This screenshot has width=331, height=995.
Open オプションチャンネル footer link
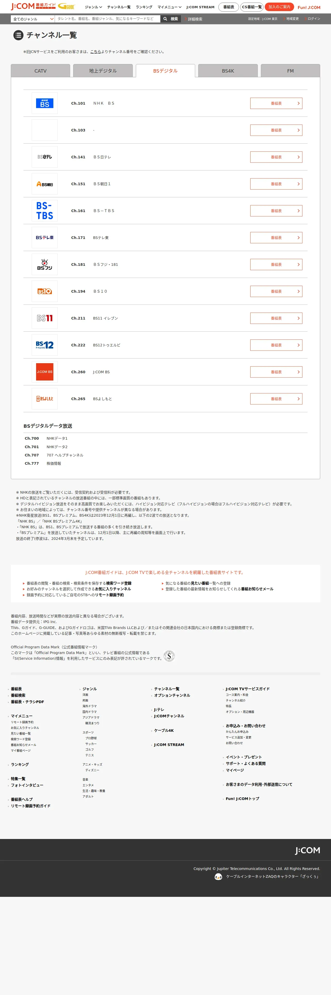172,695
